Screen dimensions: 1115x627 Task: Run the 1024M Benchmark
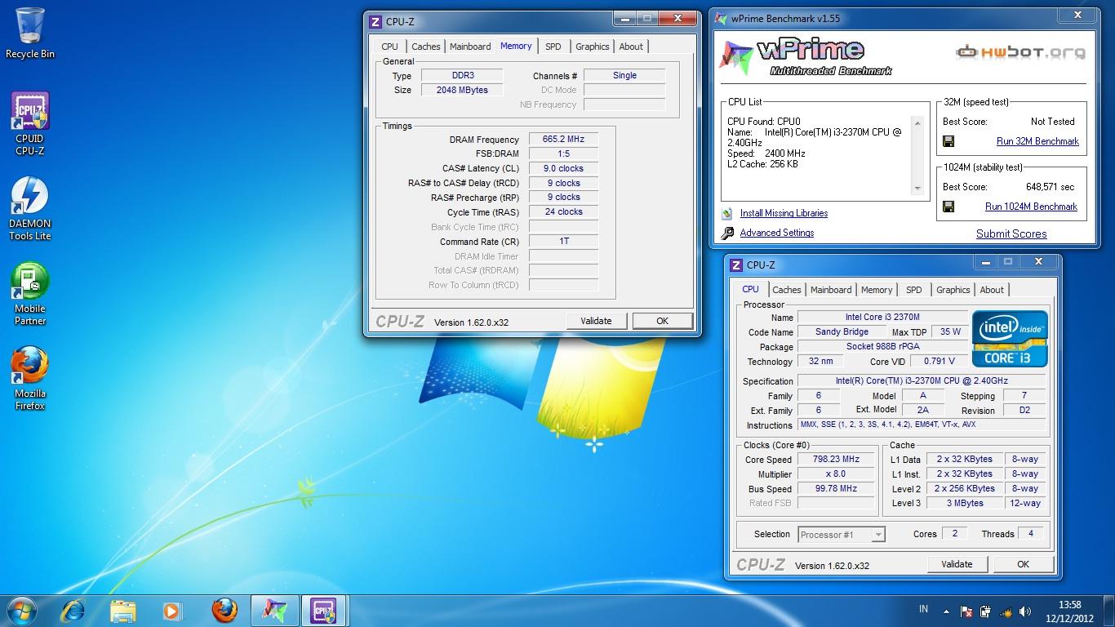tap(1031, 207)
